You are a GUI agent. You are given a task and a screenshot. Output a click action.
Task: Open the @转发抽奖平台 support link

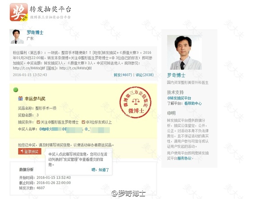point(179,98)
